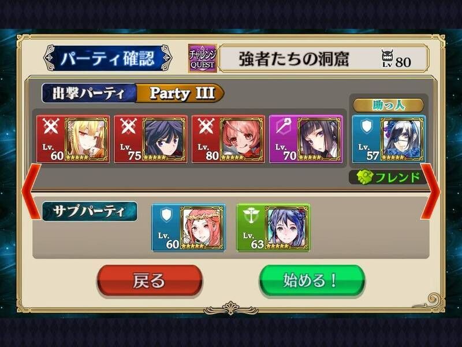Click the 始める！ start button

pos(312,280)
